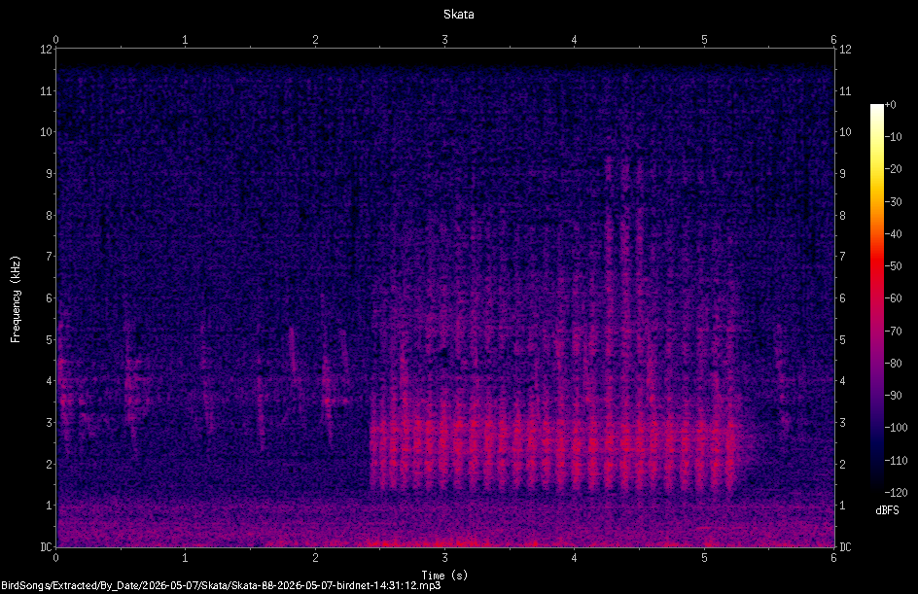918x594 pixels.
Task: Click the file path text at bottom
Action: (x=221, y=585)
